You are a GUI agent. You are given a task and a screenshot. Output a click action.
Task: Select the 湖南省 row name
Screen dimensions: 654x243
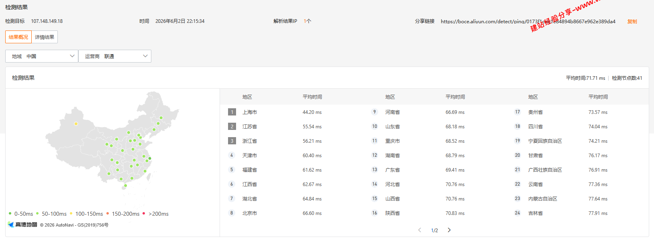(x=393, y=156)
